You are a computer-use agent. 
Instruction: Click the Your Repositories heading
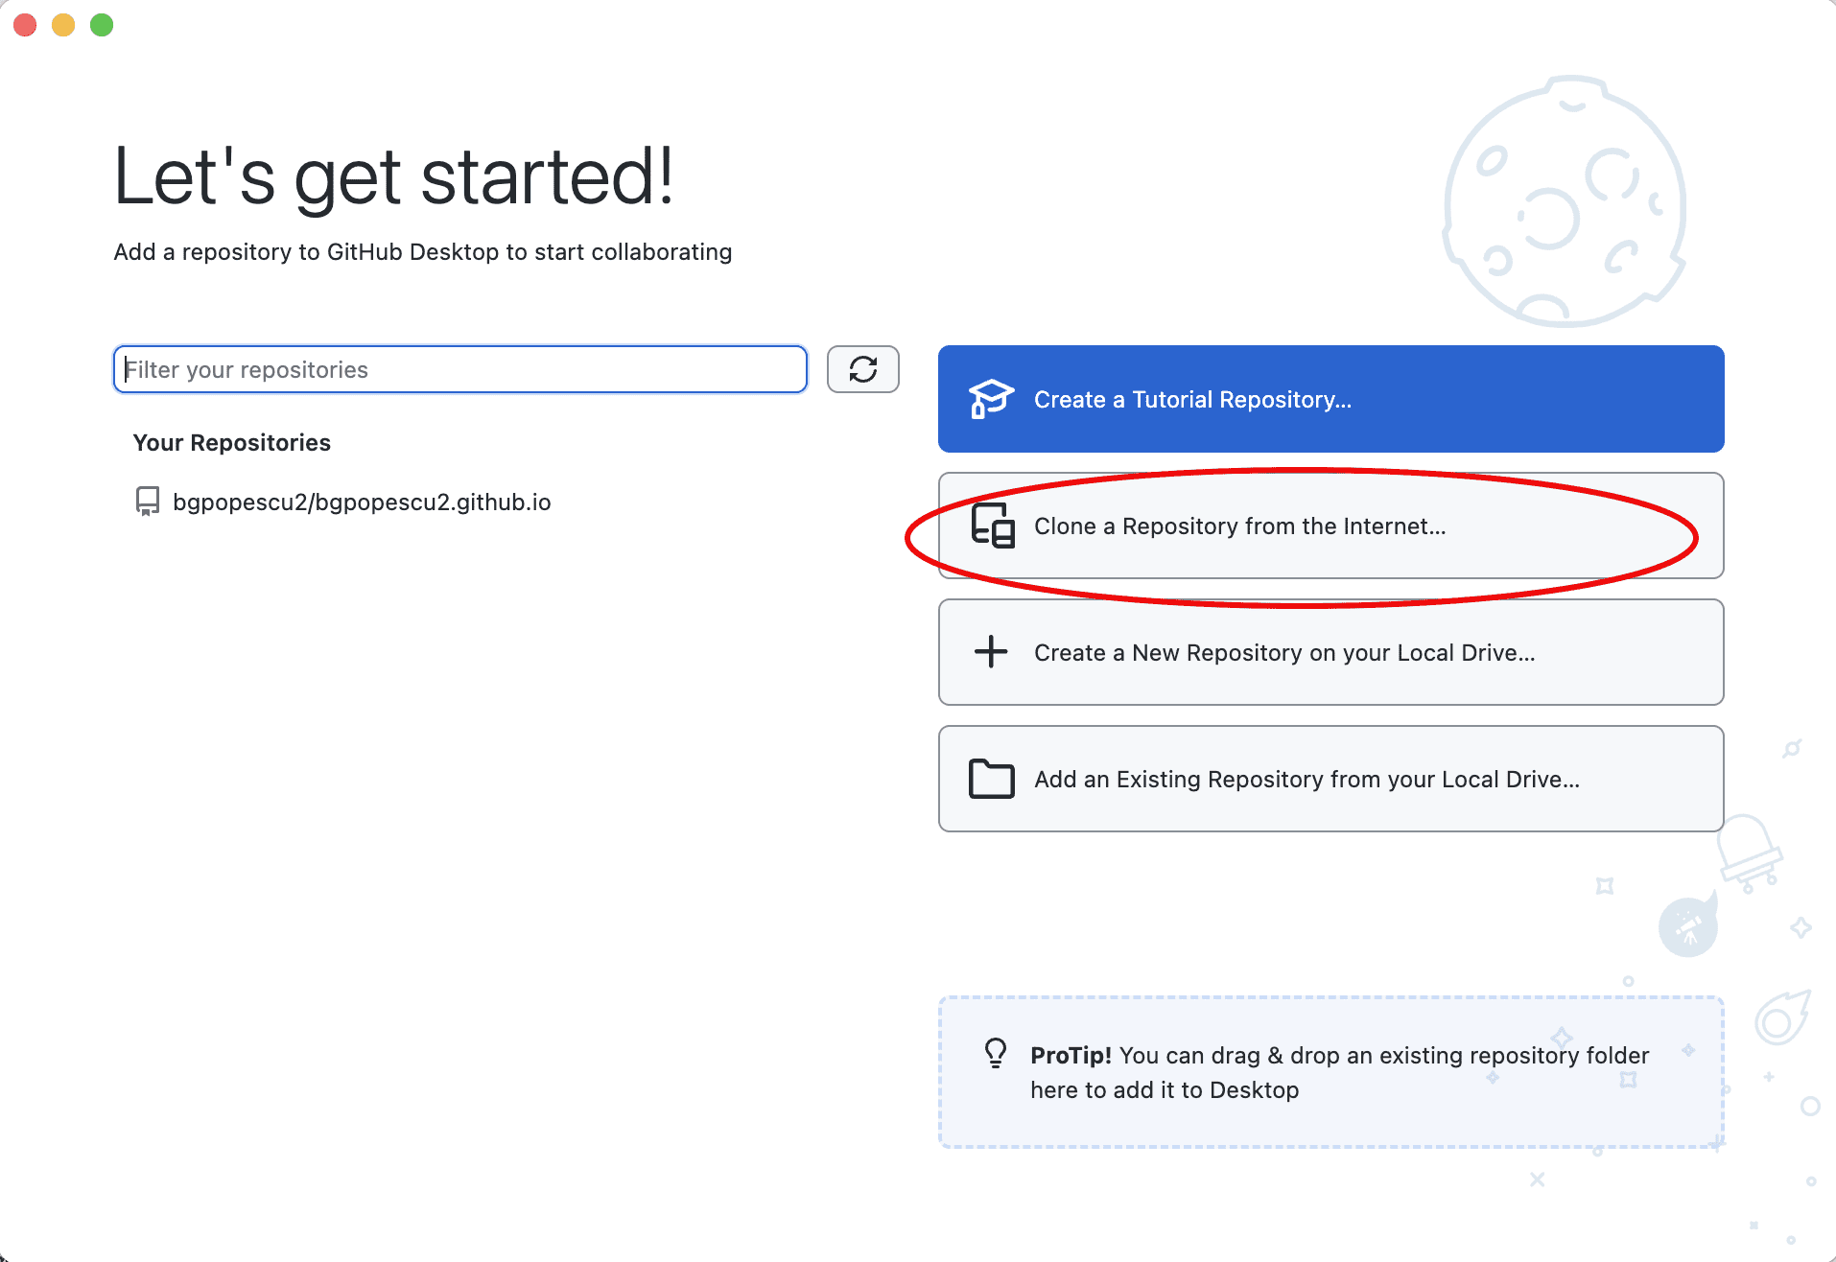[231, 443]
